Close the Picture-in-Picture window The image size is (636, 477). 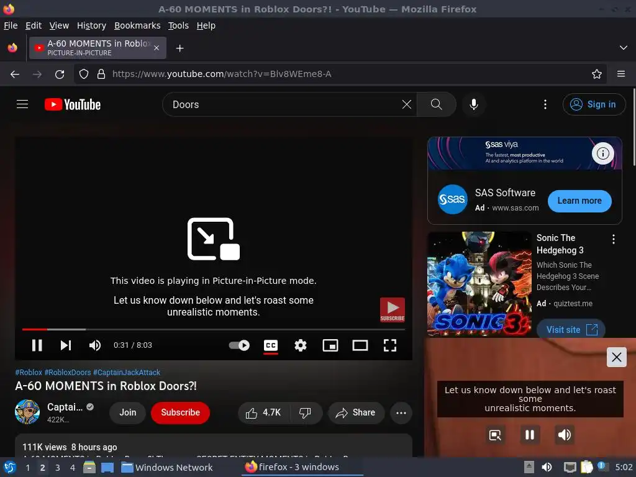pos(617,357)
